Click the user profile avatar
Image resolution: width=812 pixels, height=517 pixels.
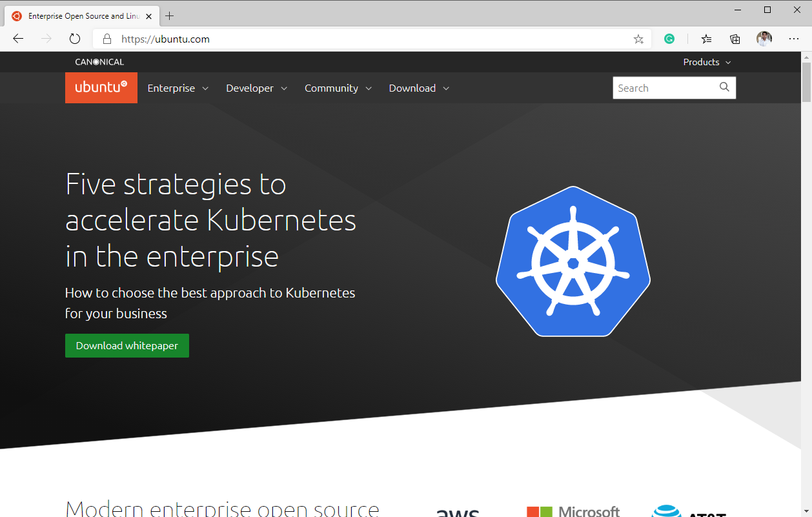pos(764,39)
